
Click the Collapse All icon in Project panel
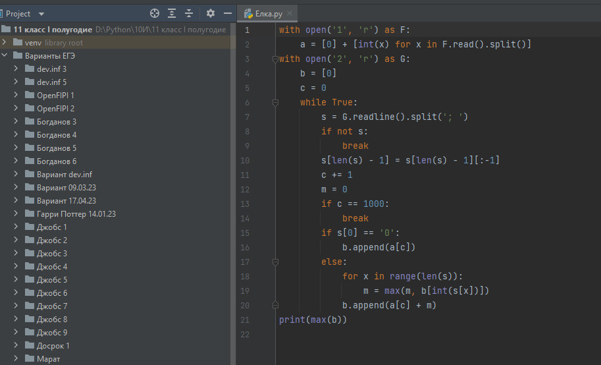tap(189, 13)
